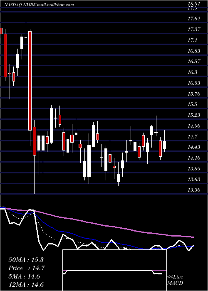Click the pink 50MA line at its right end
Image resolution: width=208 pixels, height=291 pixels.
click(192, 237)
